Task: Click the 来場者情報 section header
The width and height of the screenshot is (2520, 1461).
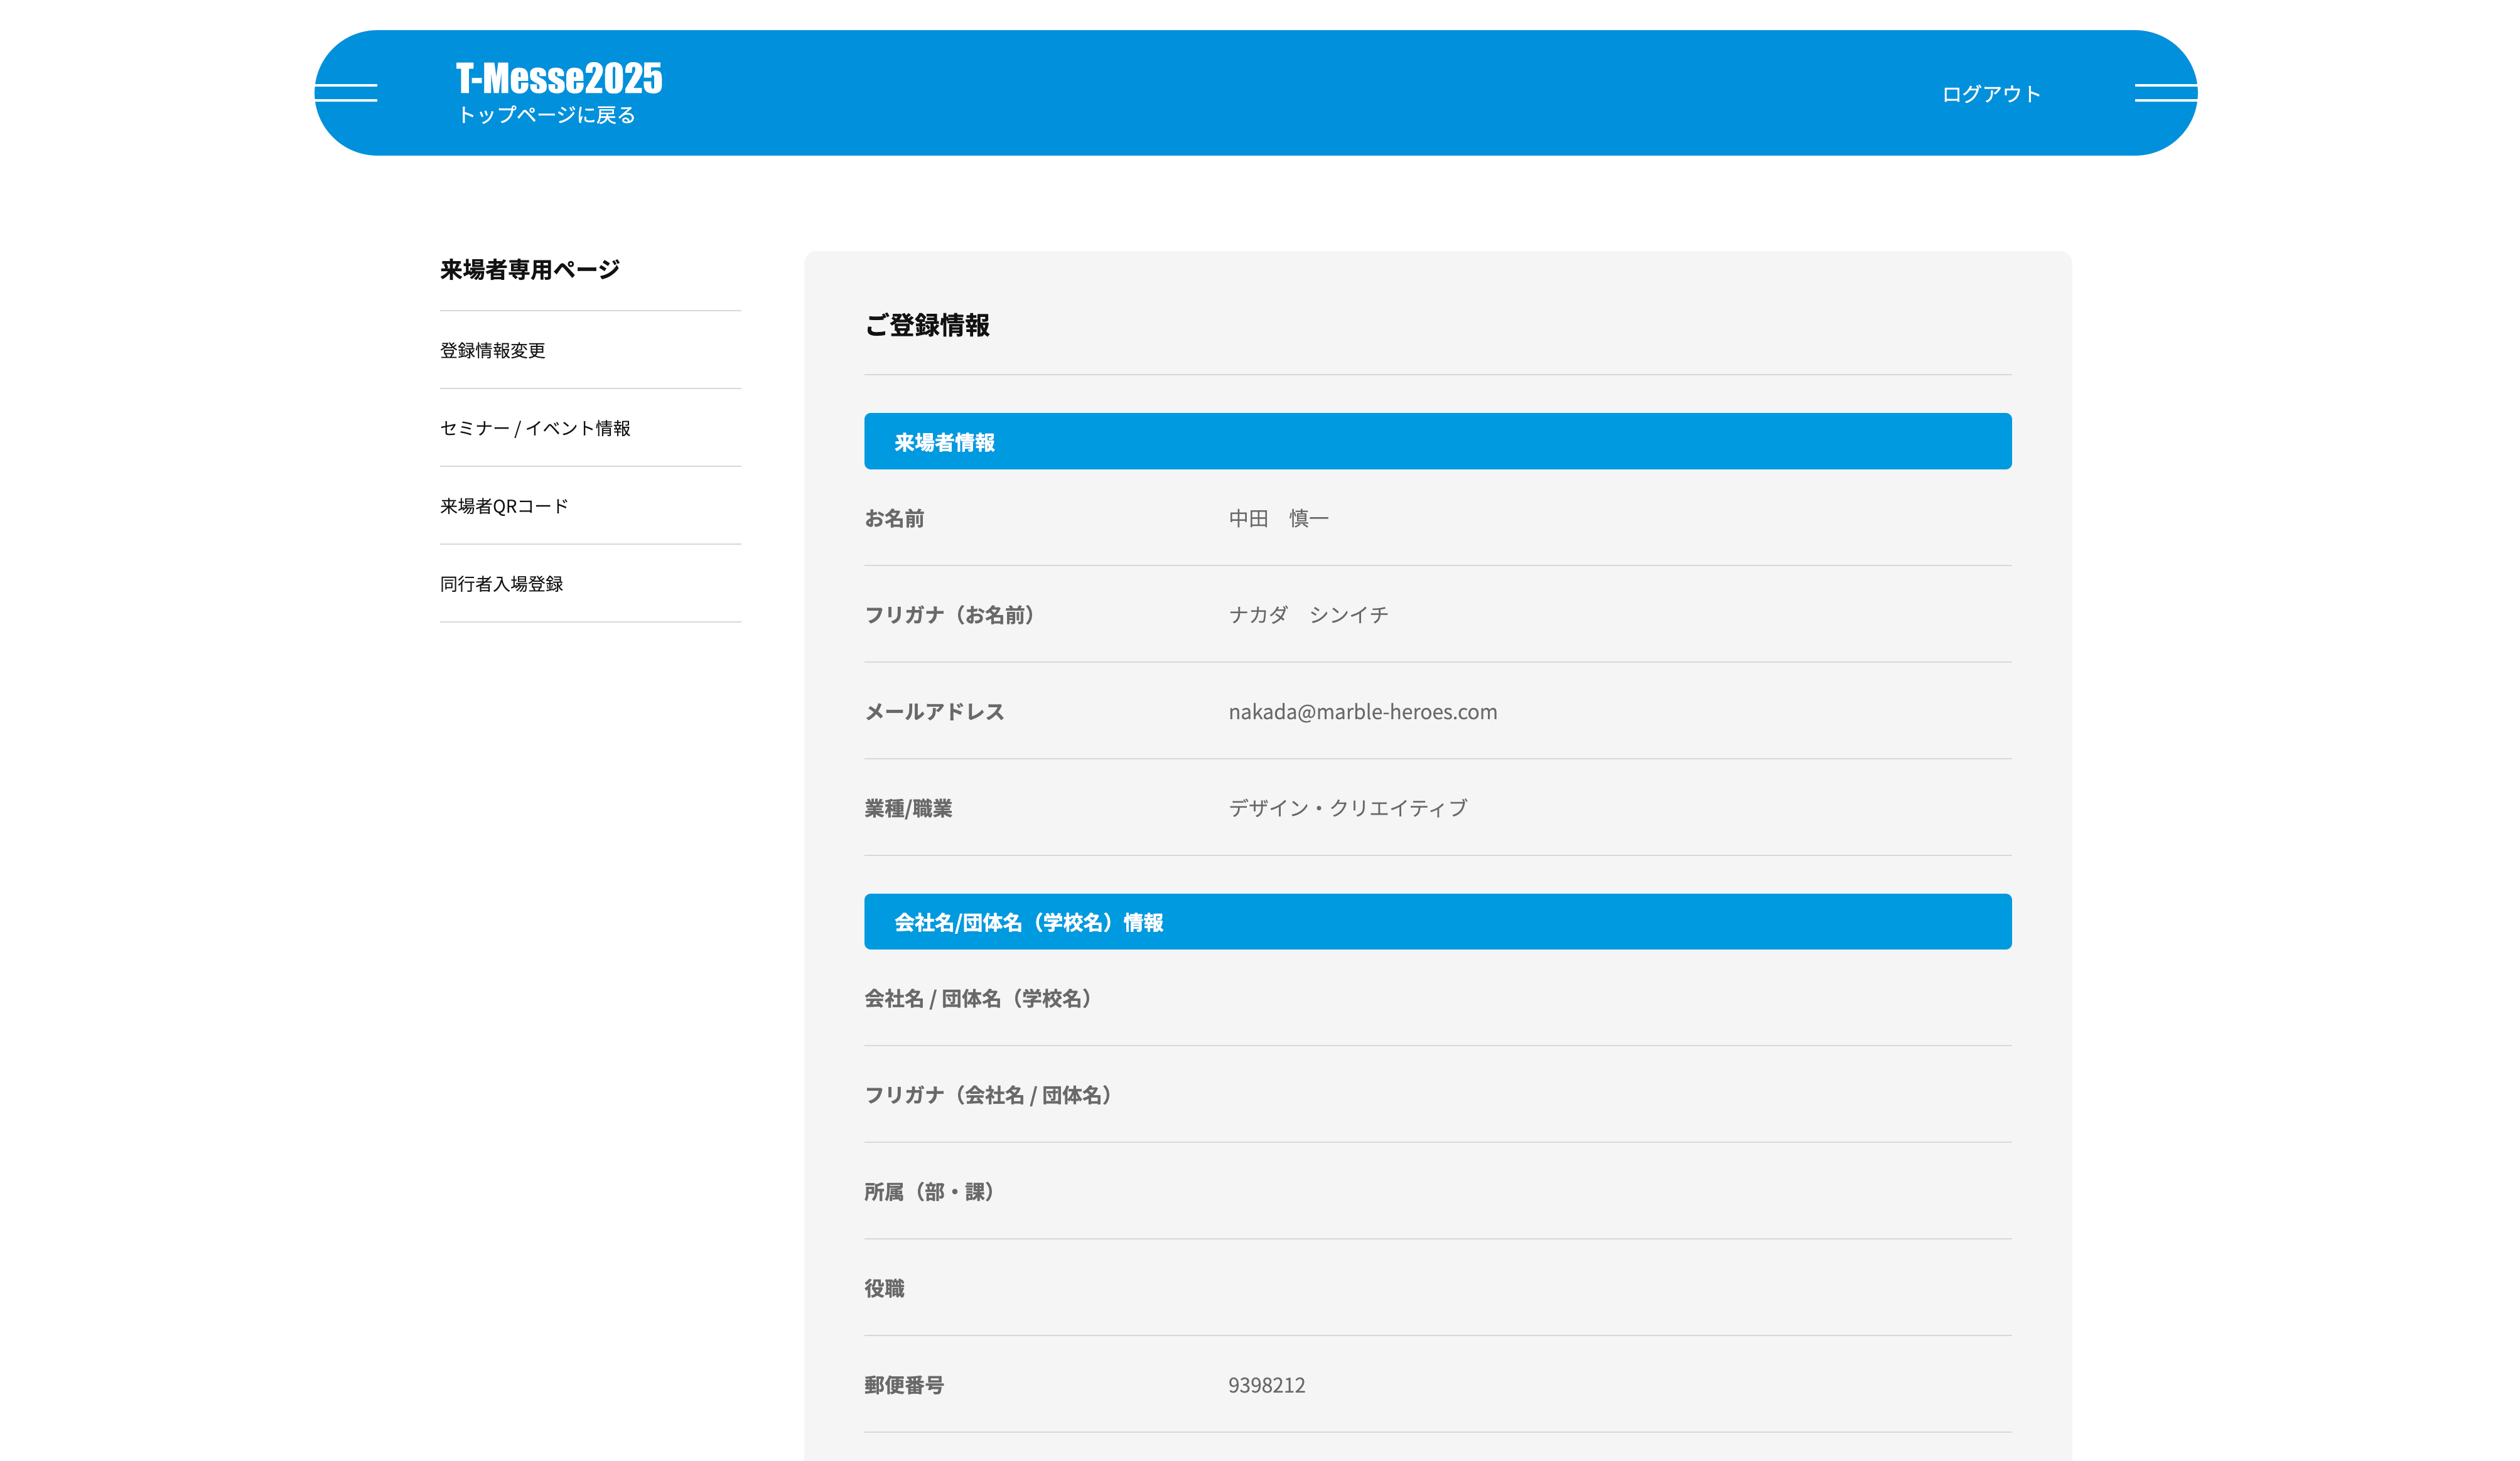Action: click(943, 442)
